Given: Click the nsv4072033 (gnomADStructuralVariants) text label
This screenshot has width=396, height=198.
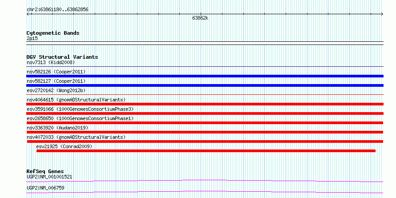Looking at the screenshot, I should [x=76, y=137].
